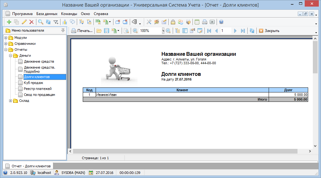Click the Закрыть button in report toolbar
Viewport: 321px width, 178px height.
269,31
